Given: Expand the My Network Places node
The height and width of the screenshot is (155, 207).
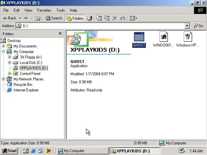Looking at the screenshot, I should (x=4, y=79).
